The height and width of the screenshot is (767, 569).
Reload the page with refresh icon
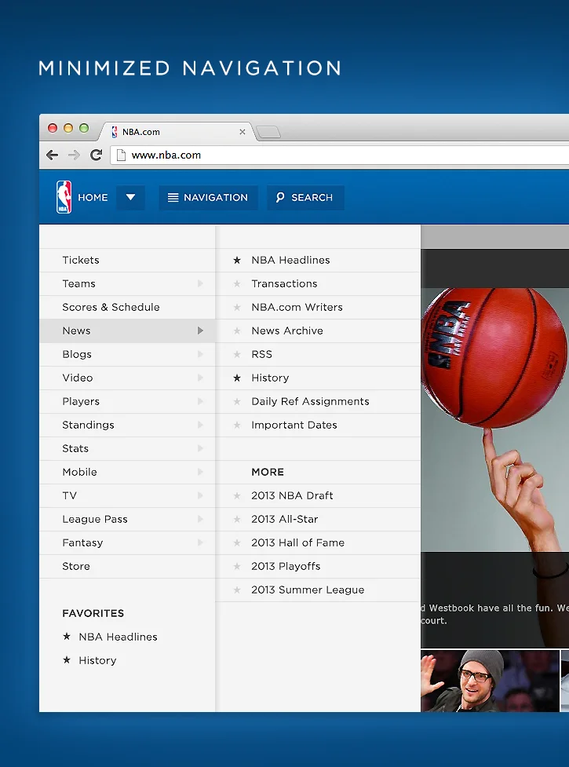[x=96, y=155]
